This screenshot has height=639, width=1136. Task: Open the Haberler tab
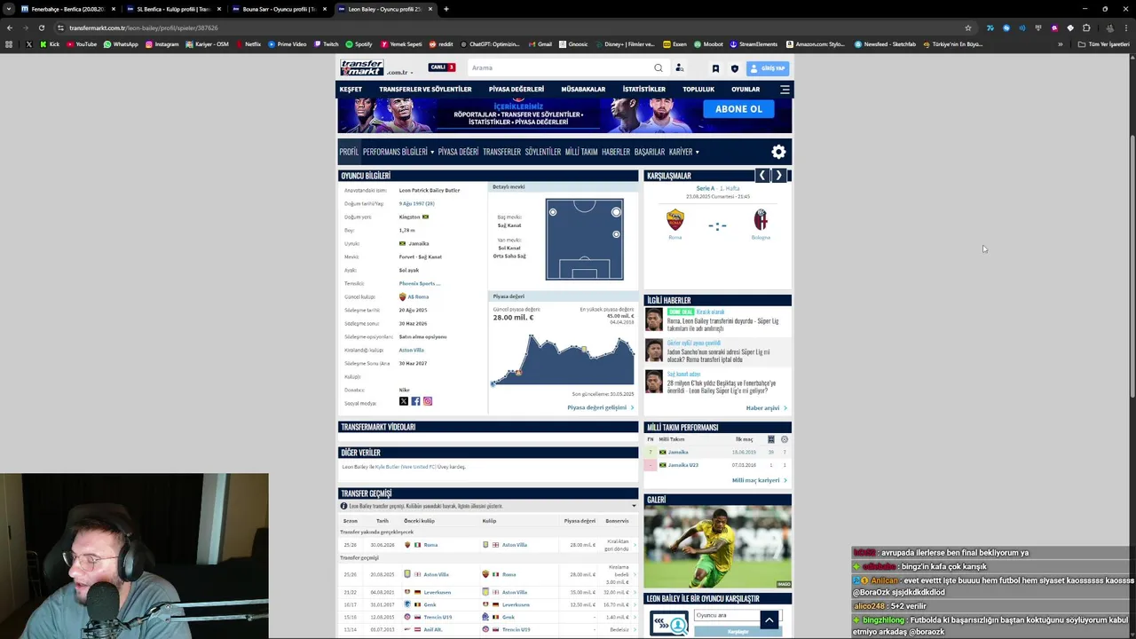pyautogui.click(x=616, y=152)
